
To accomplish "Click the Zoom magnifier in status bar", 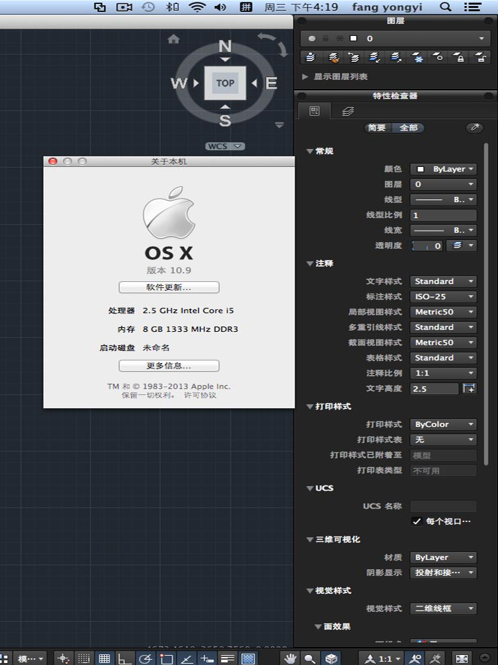I will (x=310, y=658).
